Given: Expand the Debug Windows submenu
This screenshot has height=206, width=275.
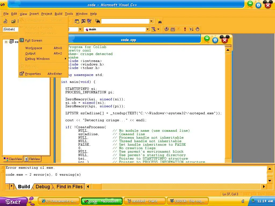Looking at the screenshot, I should (x=43, y=59).
